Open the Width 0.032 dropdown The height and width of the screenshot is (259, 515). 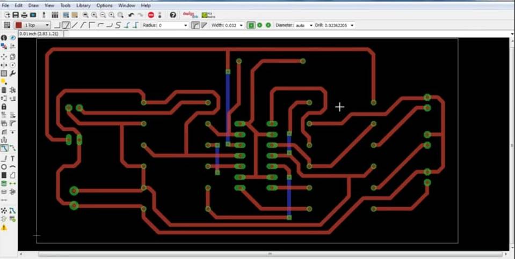242,25
